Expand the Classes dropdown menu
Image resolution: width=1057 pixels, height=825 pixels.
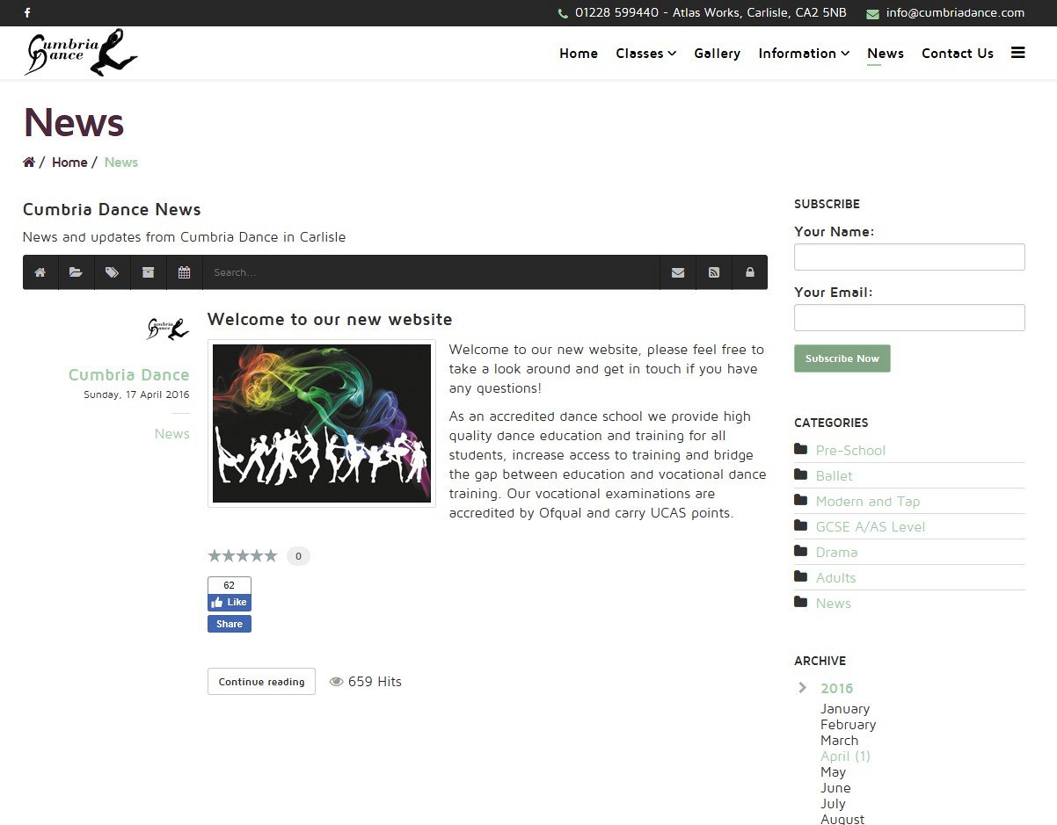645,54
